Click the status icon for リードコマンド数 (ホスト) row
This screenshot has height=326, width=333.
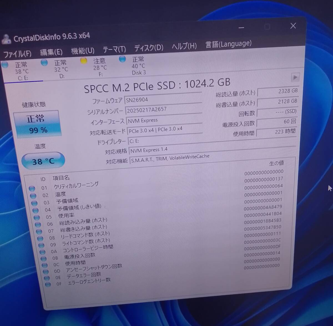(x=41, y=238)
